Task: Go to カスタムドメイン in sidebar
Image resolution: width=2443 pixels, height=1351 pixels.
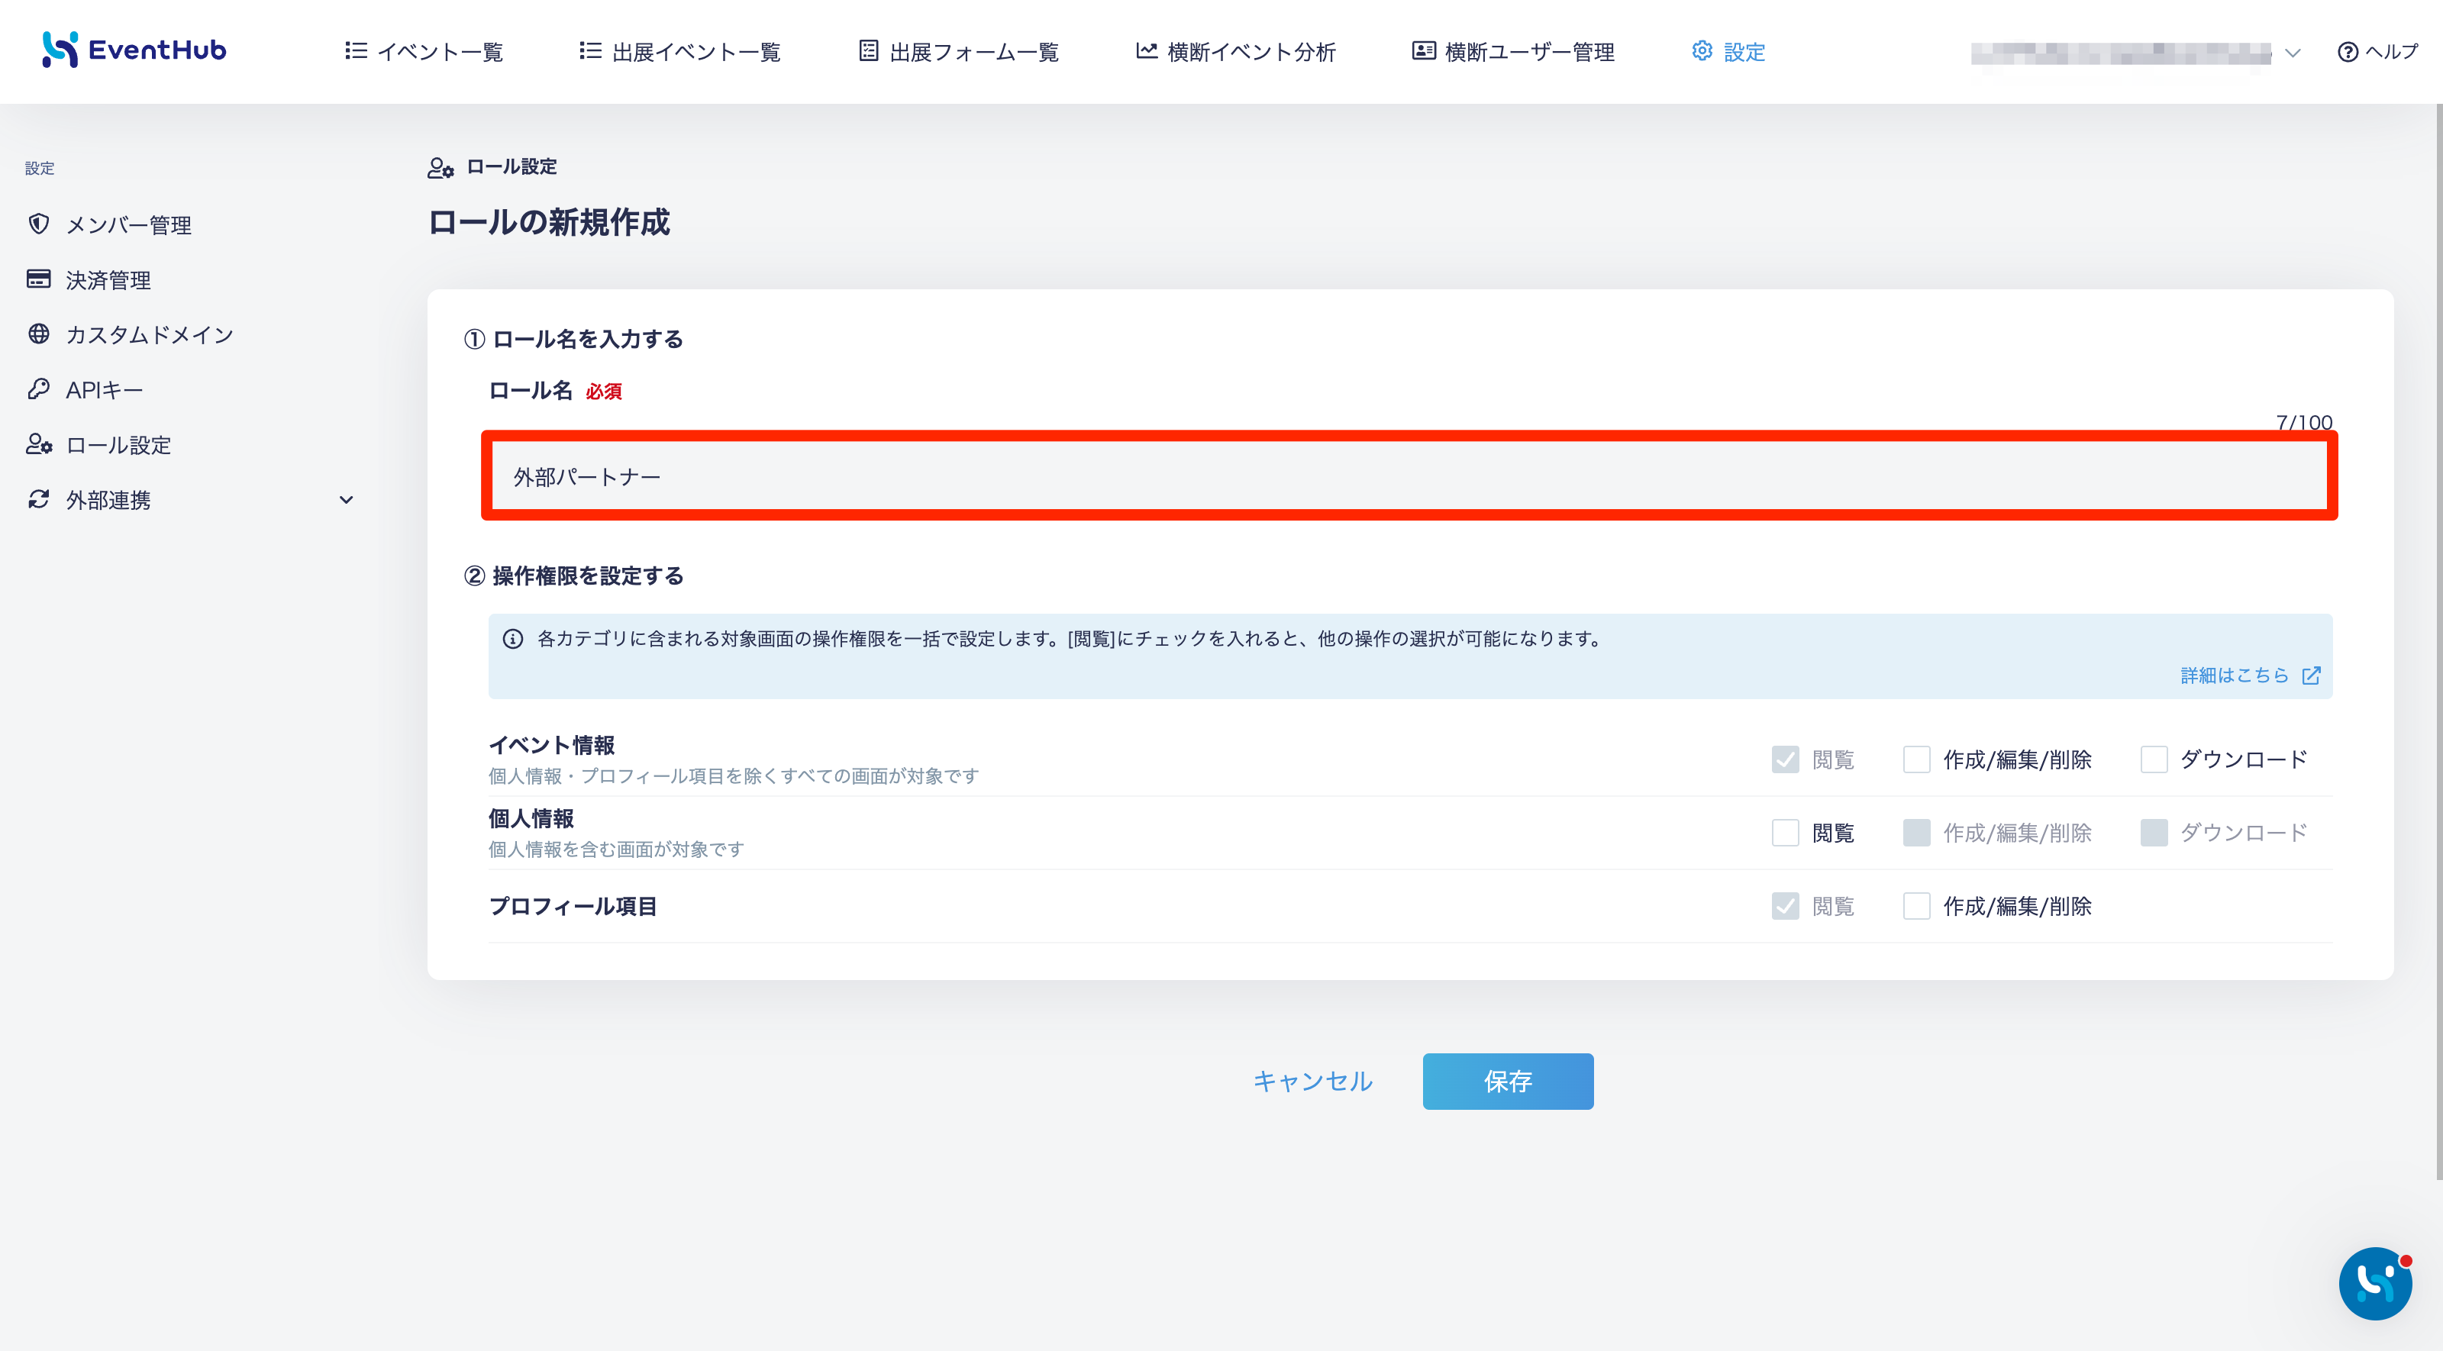Action: (130, 334)
